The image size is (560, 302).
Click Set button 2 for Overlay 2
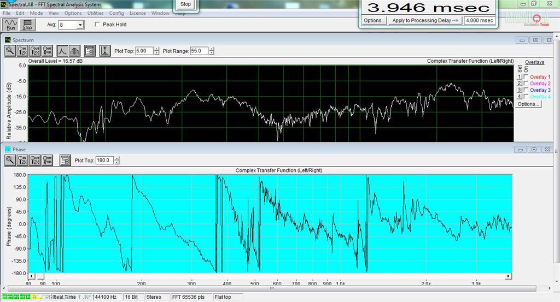click(x=520, y=84)
